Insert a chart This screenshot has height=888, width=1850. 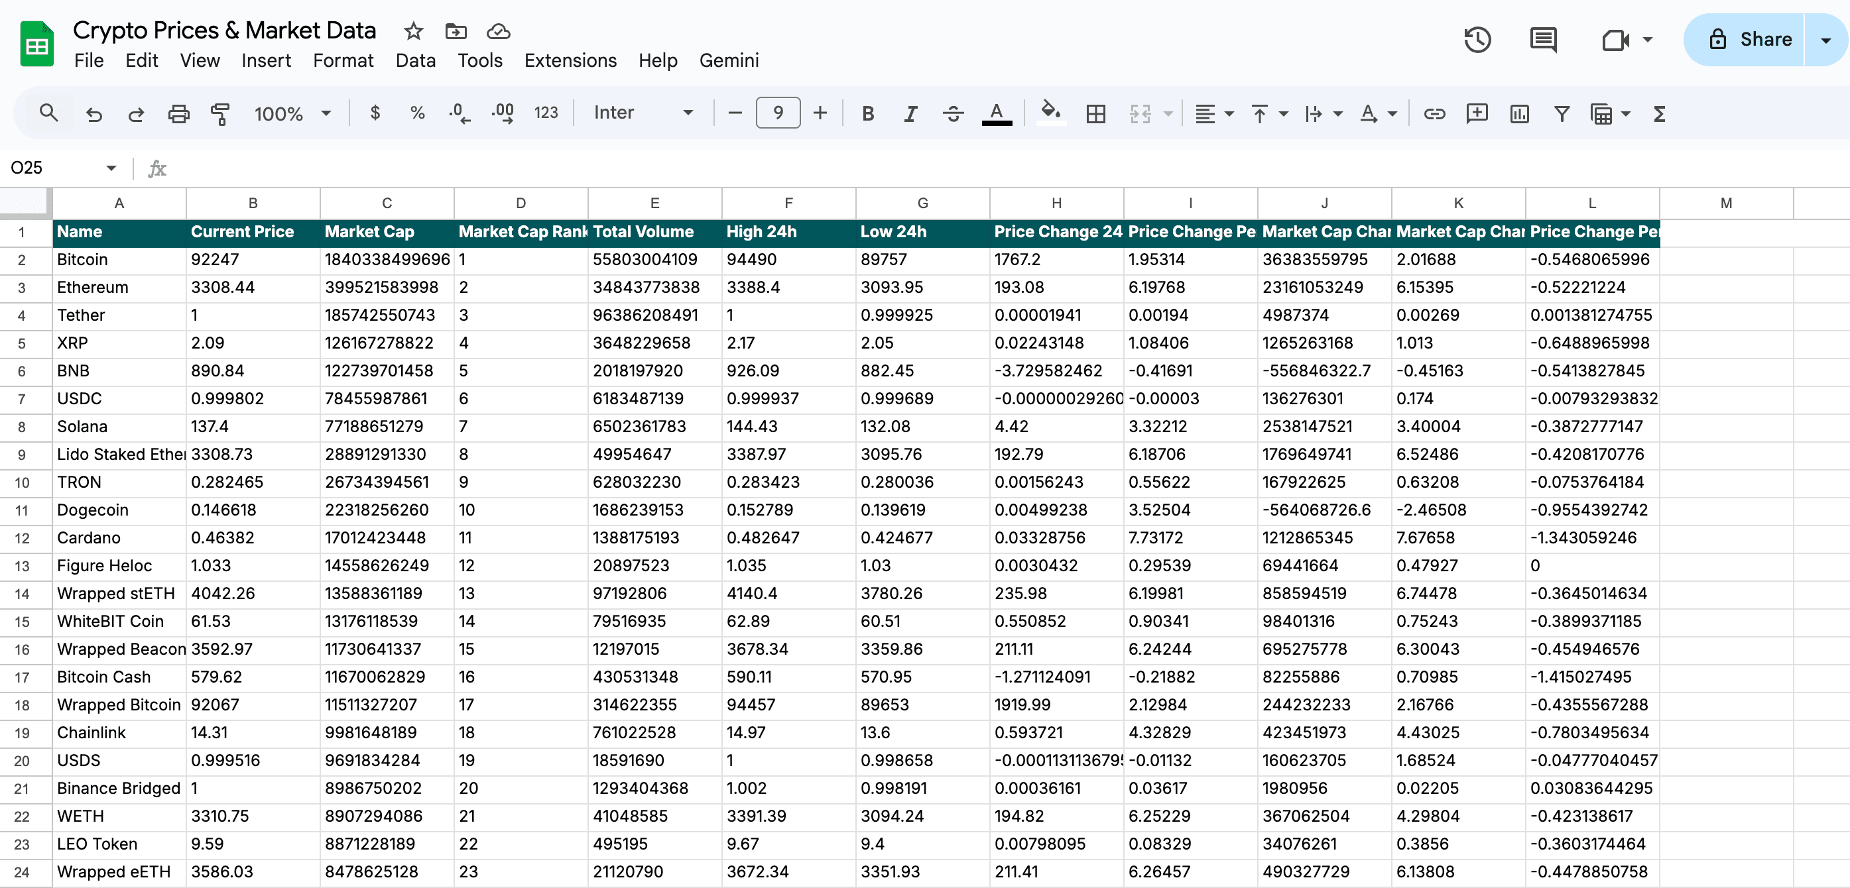click(1519, 113)
